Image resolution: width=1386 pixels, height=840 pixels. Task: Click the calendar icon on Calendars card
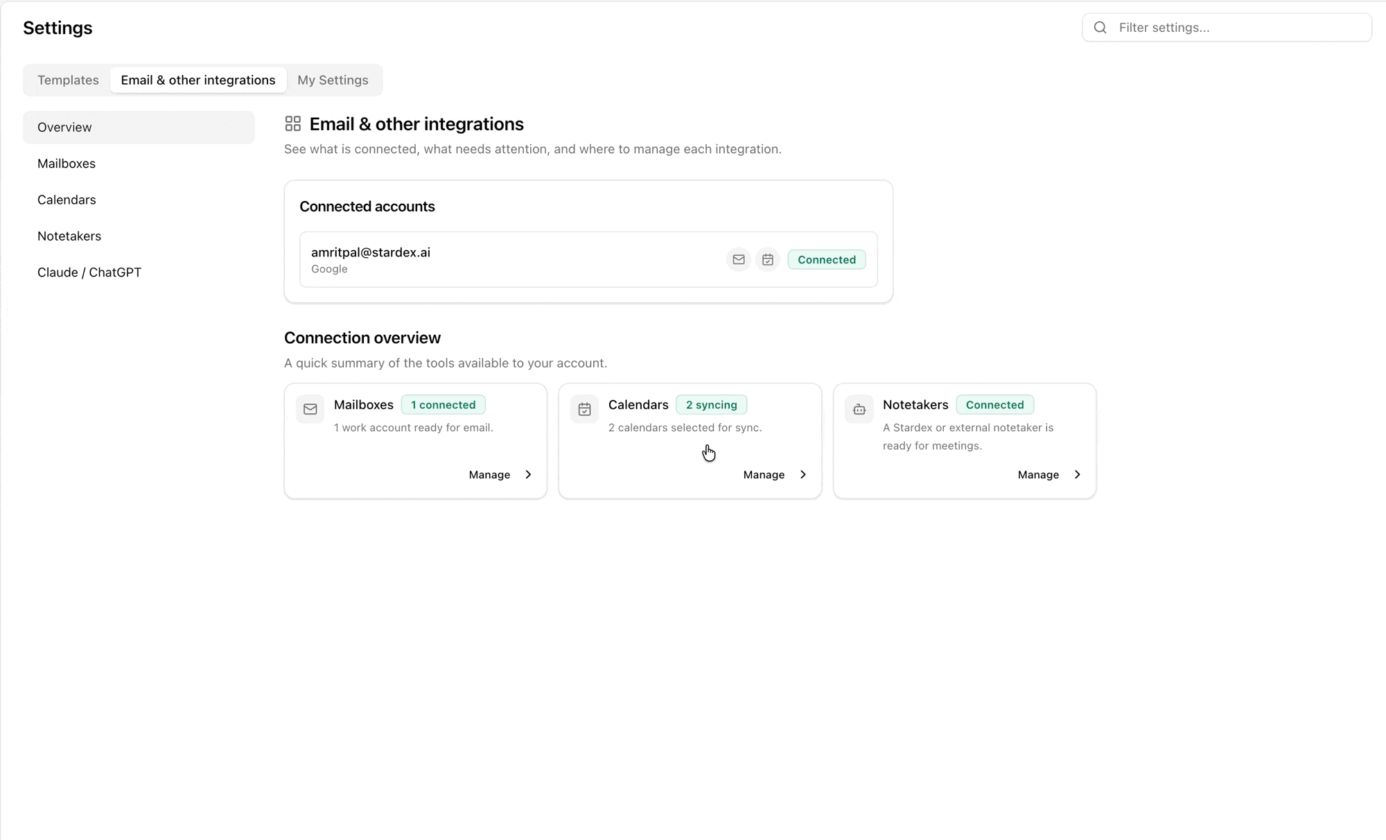[585, 409]
